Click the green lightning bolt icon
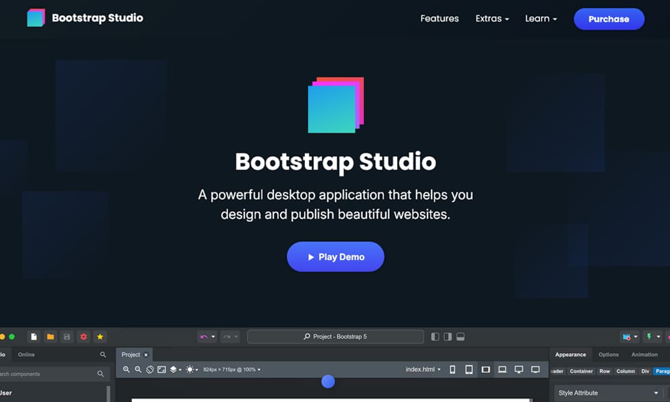This screenshot has width=670, height=402. pyautogui.click(x=649, y=336)
